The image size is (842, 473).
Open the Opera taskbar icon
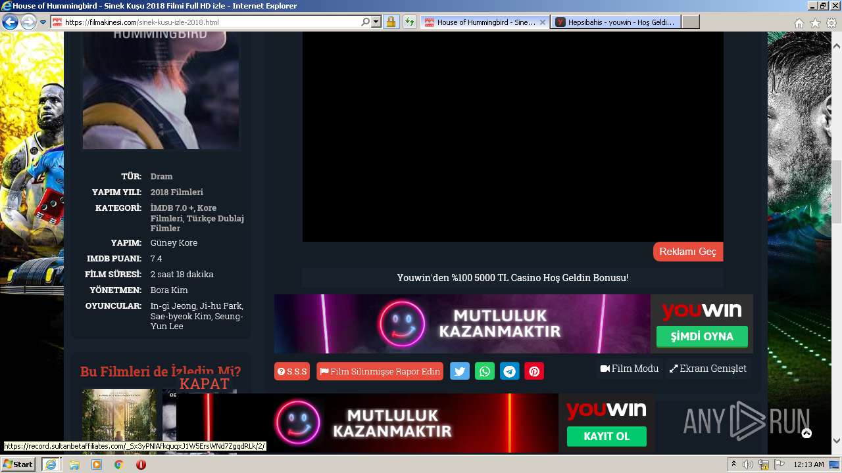141,464
